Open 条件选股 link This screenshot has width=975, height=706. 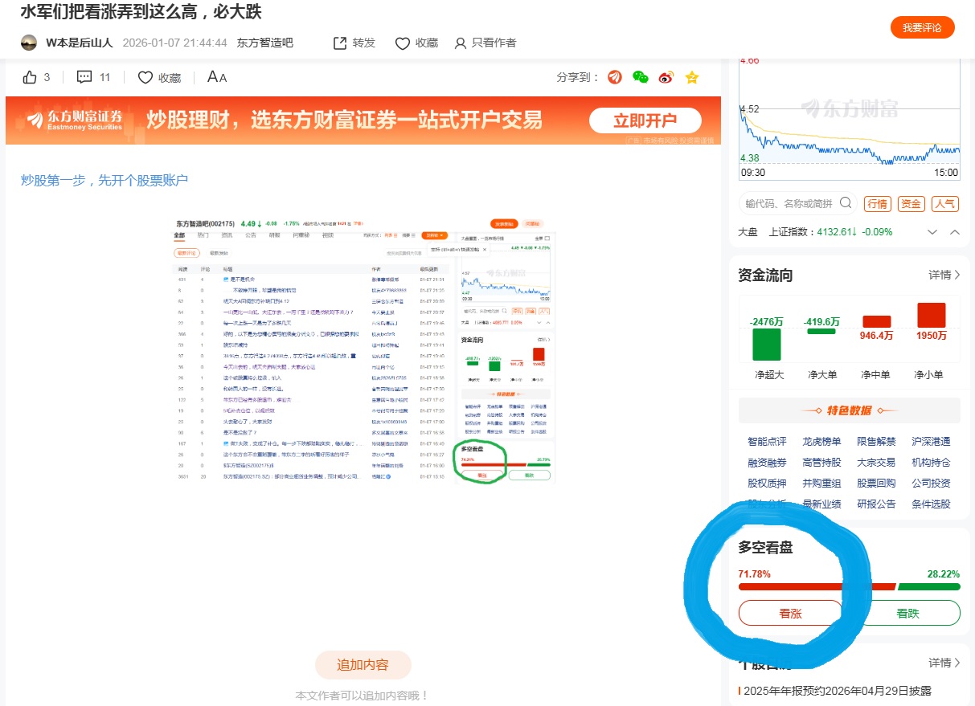click(x=931, y=504)
